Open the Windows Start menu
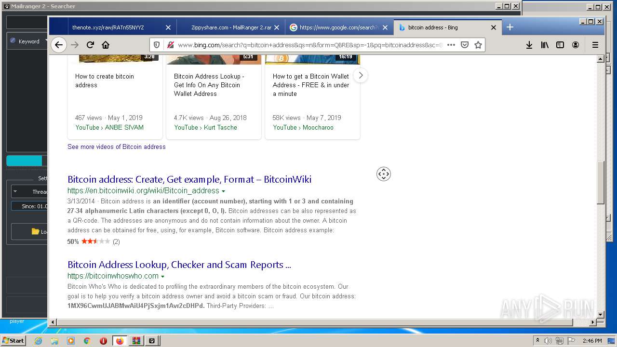Viewport: 617px width, 347px height. [13, 340]
